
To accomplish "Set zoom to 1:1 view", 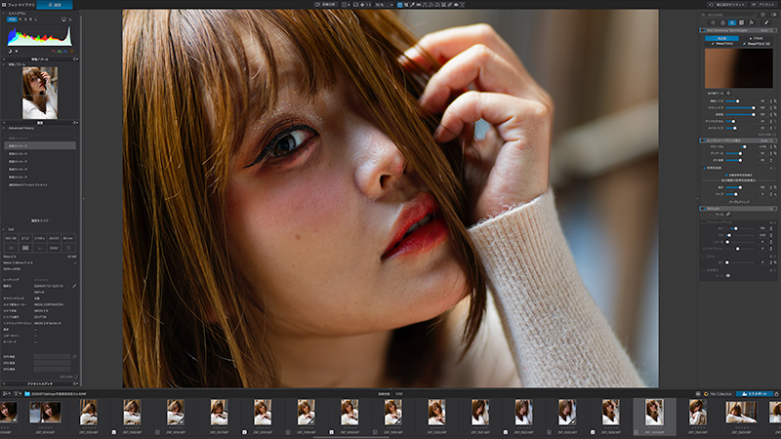I will click(x=369, y=5).
